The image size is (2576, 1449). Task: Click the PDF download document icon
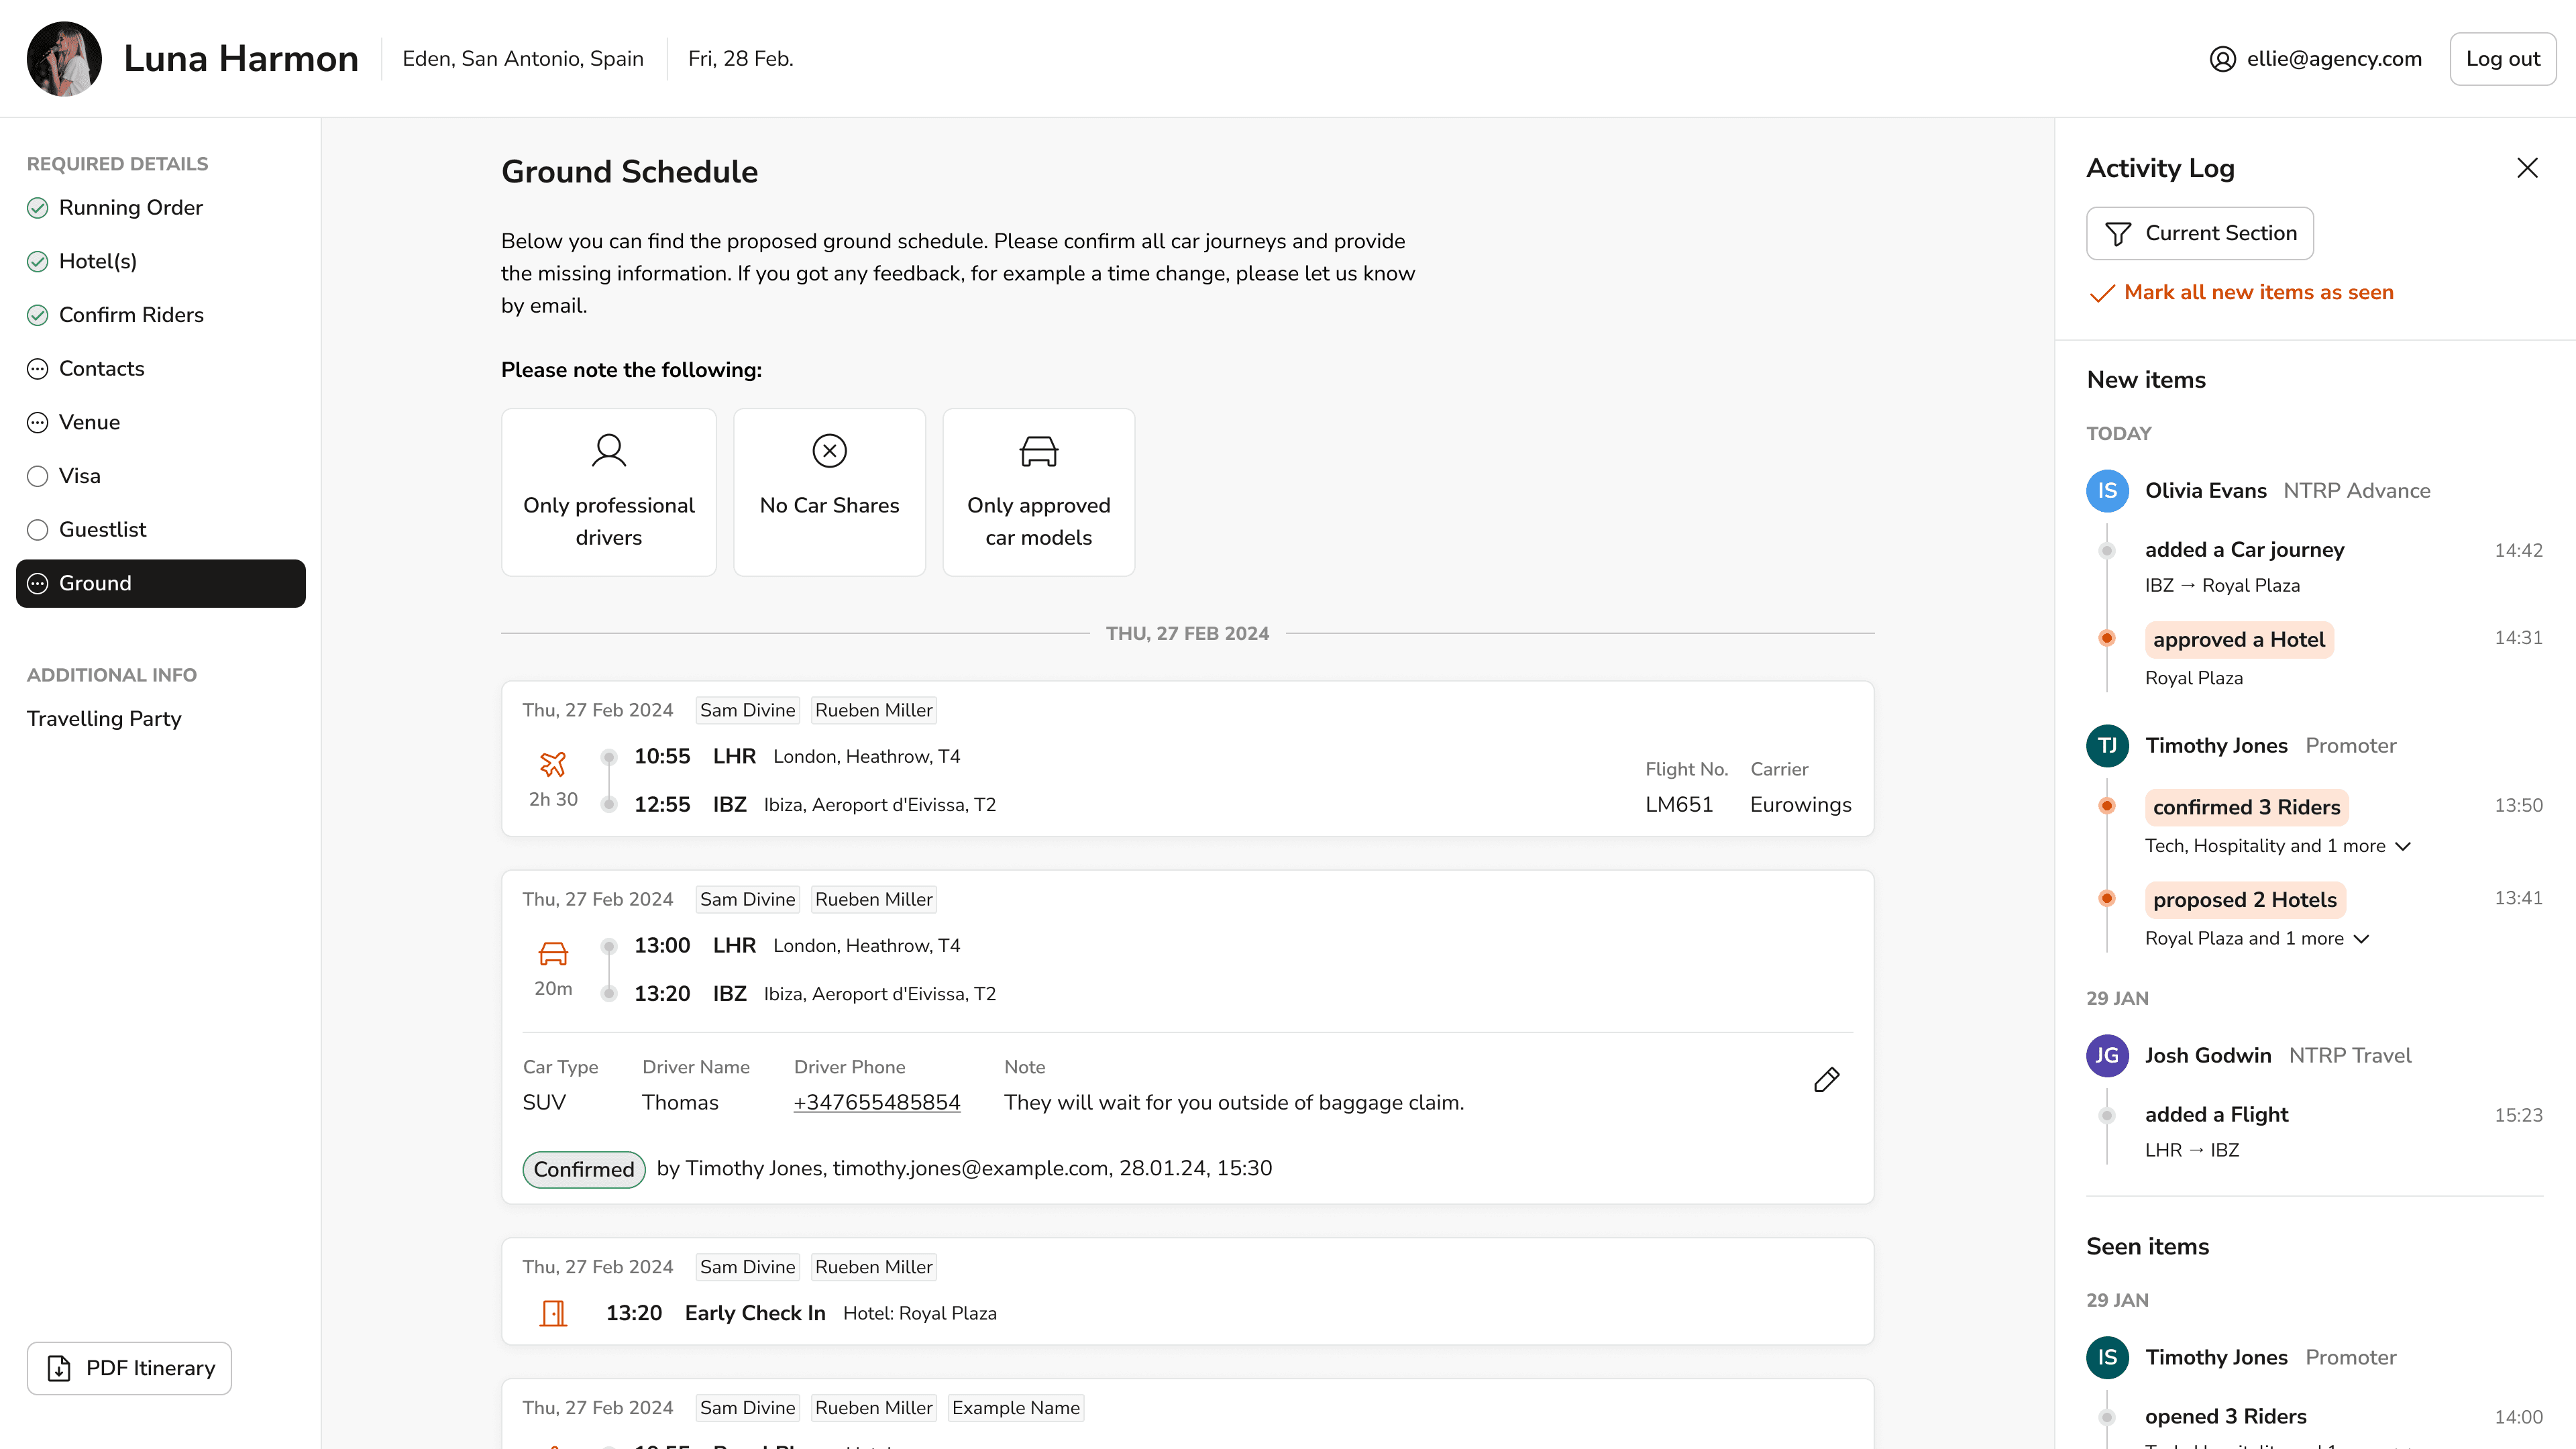[59, 1368]
